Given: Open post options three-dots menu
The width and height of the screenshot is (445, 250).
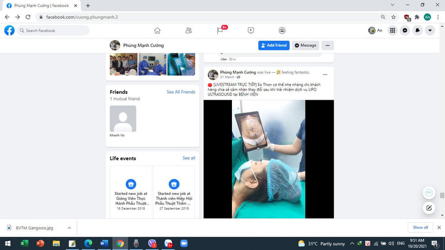Looking at the screenshot, I should [x=325, y=75].
